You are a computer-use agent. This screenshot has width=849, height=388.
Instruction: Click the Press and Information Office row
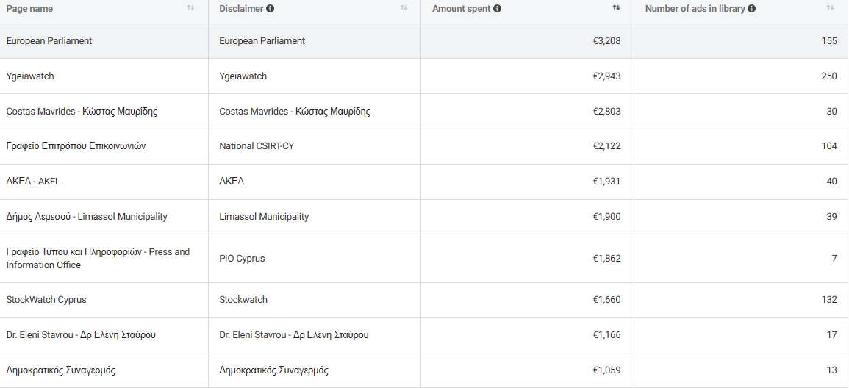tap(425, 258)
